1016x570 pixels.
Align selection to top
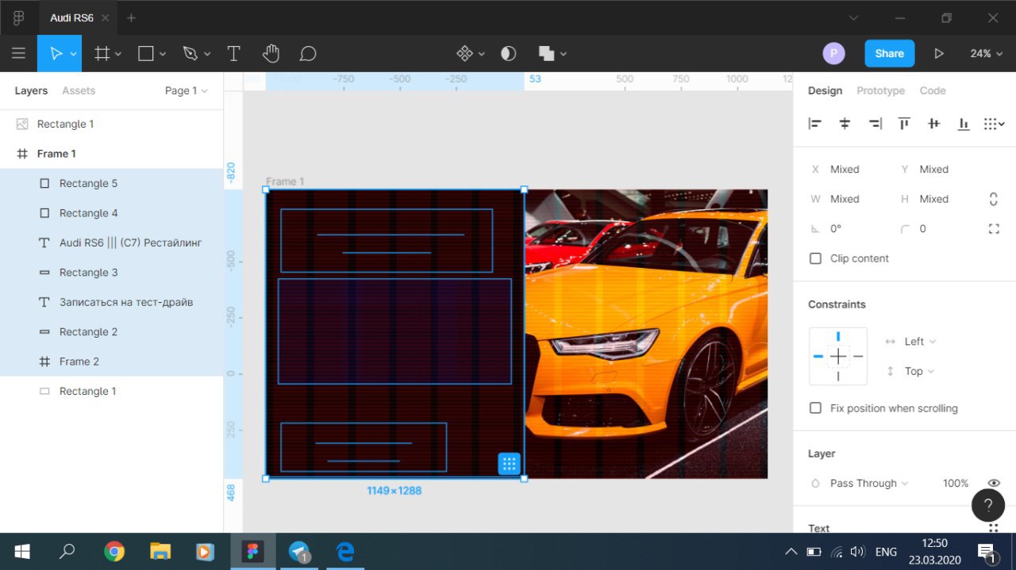click(904, 124)
